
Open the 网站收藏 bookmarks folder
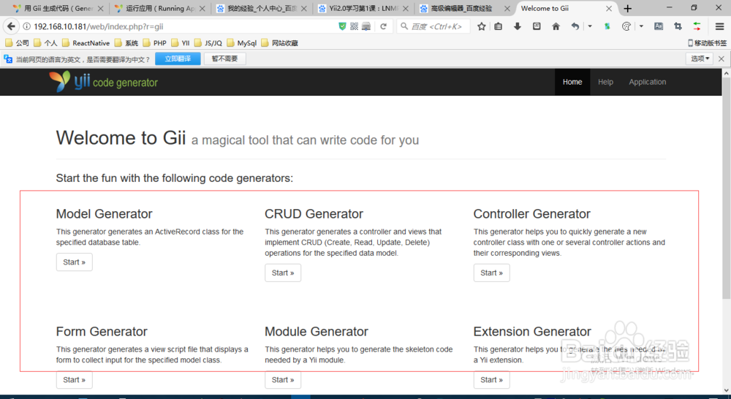click(280, 43)
